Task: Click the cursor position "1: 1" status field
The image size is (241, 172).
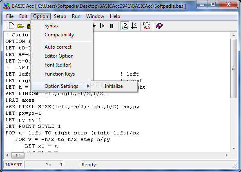Action: (44, 165)
